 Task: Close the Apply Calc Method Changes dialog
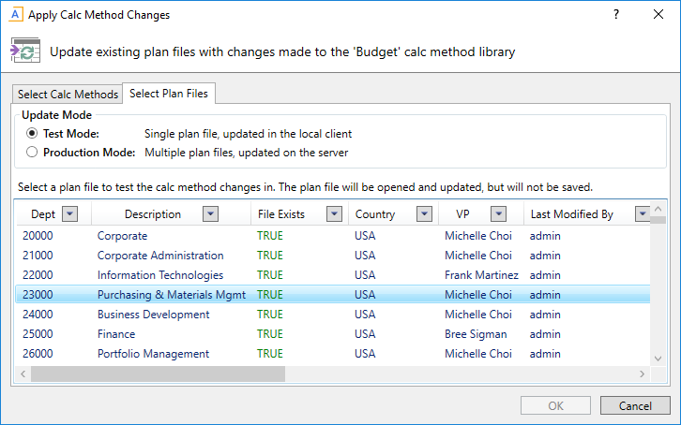(658, 15)
